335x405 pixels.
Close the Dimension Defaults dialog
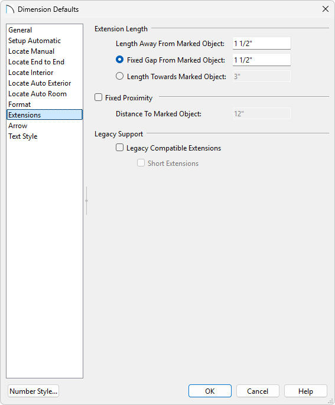326,9
